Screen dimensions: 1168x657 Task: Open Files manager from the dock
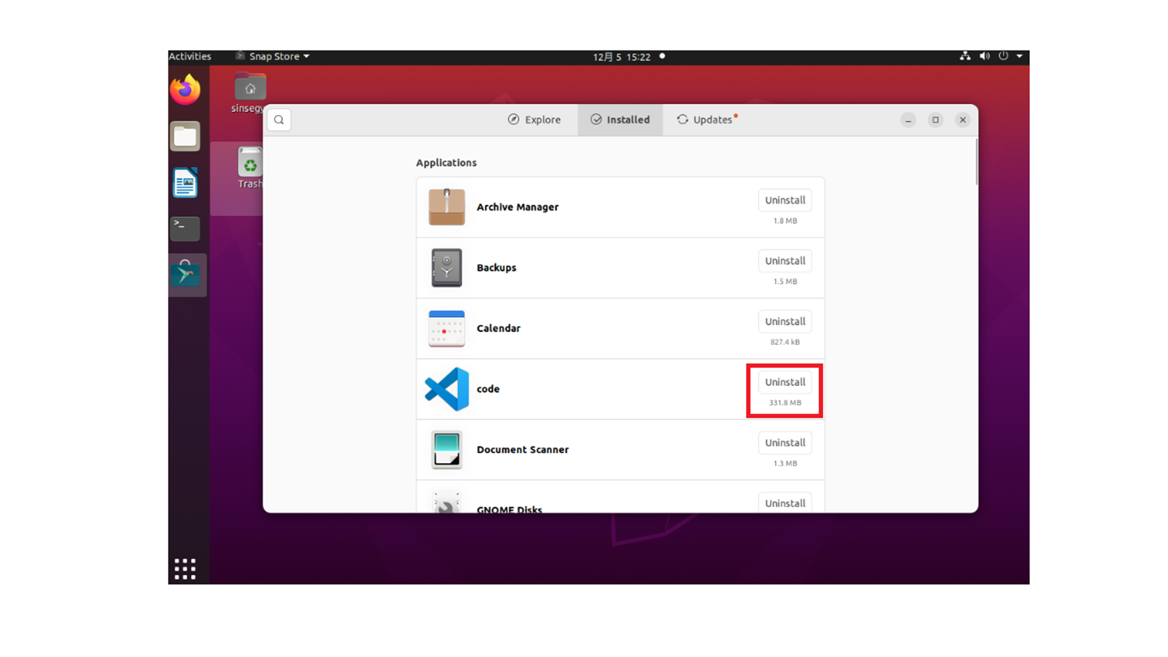point(185,136)
